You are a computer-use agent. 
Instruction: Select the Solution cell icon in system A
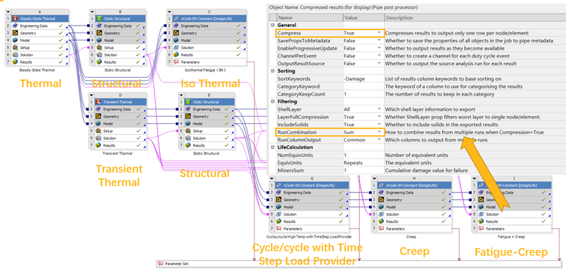point(15,55)
